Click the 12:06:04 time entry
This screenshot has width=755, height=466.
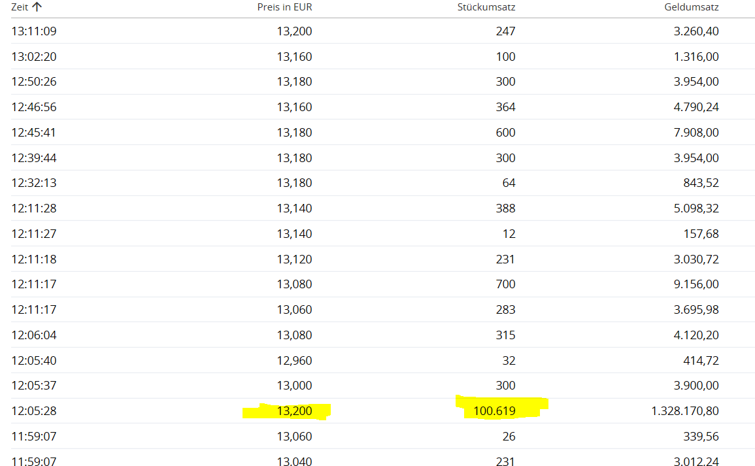[34, 335]
